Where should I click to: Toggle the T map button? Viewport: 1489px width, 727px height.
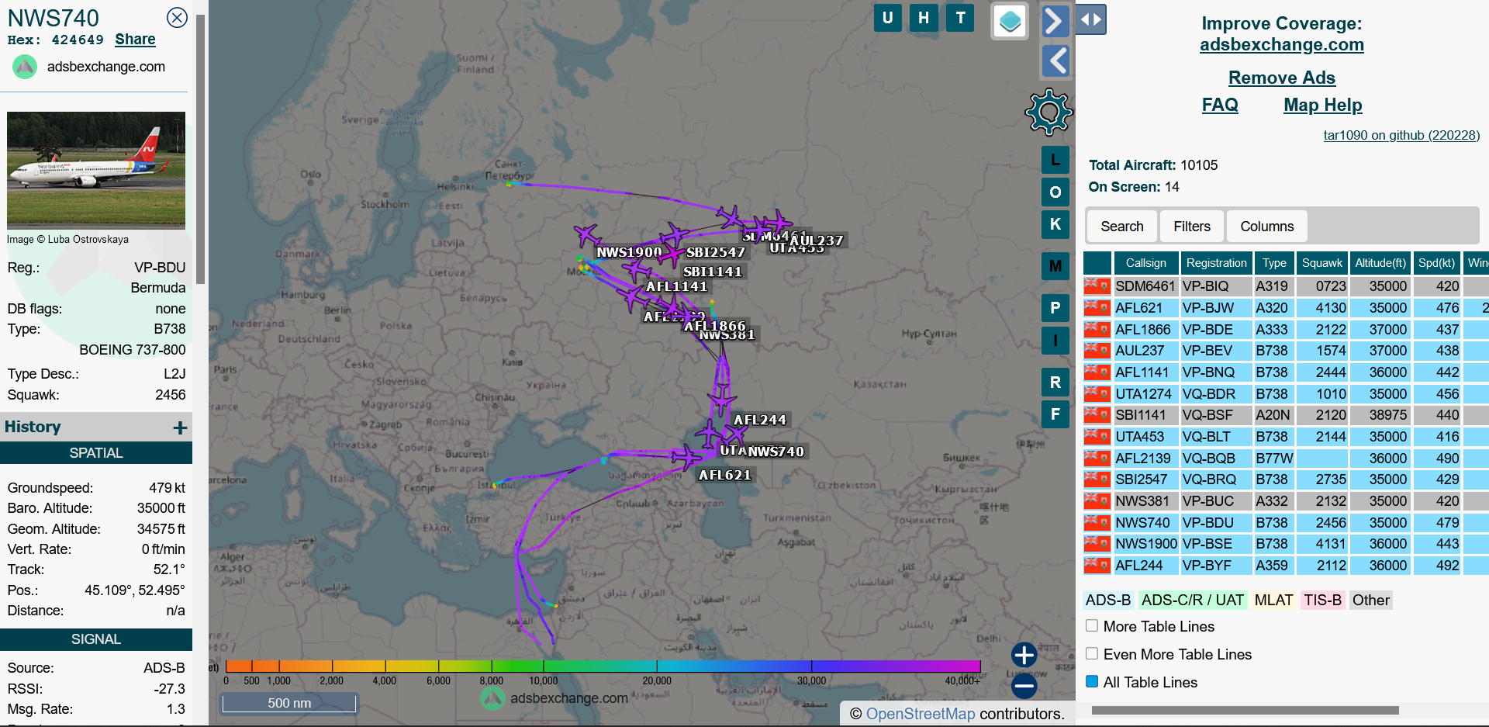point(960,18)
